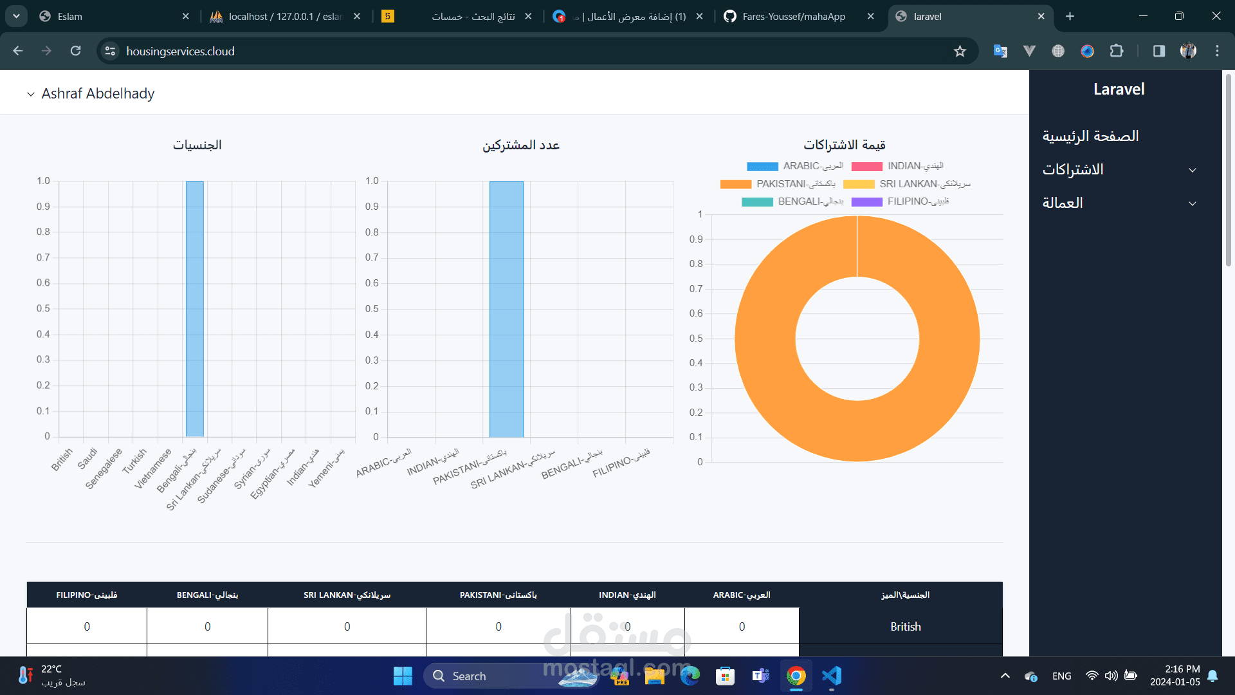1235x695 pixels.
Task: Open Microsoft Store from the taskbar
Action: click(x=725, y=676)
